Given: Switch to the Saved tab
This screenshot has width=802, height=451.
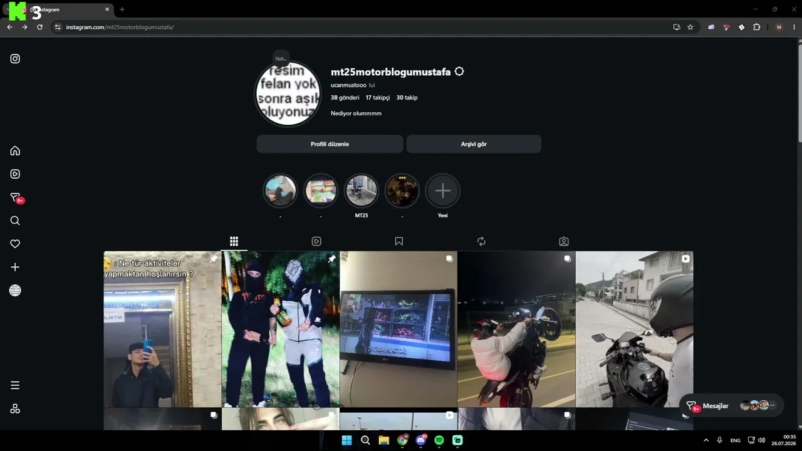Looking at the screenshot, I should pos(398,241).
